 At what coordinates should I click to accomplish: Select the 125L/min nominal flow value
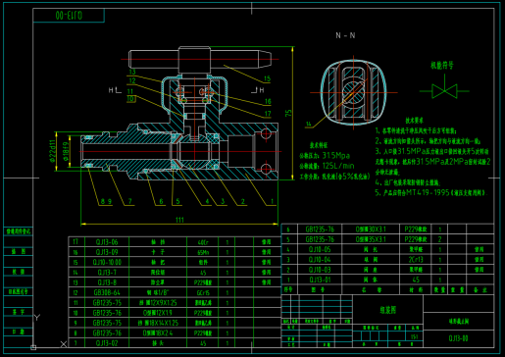pyautogui.click(x=338, y=166)
